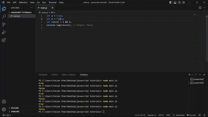Image resolution: width=208 pixels, height=117 pixels.
Task: Click Go Live in the status bar
Action: [191, 115]
